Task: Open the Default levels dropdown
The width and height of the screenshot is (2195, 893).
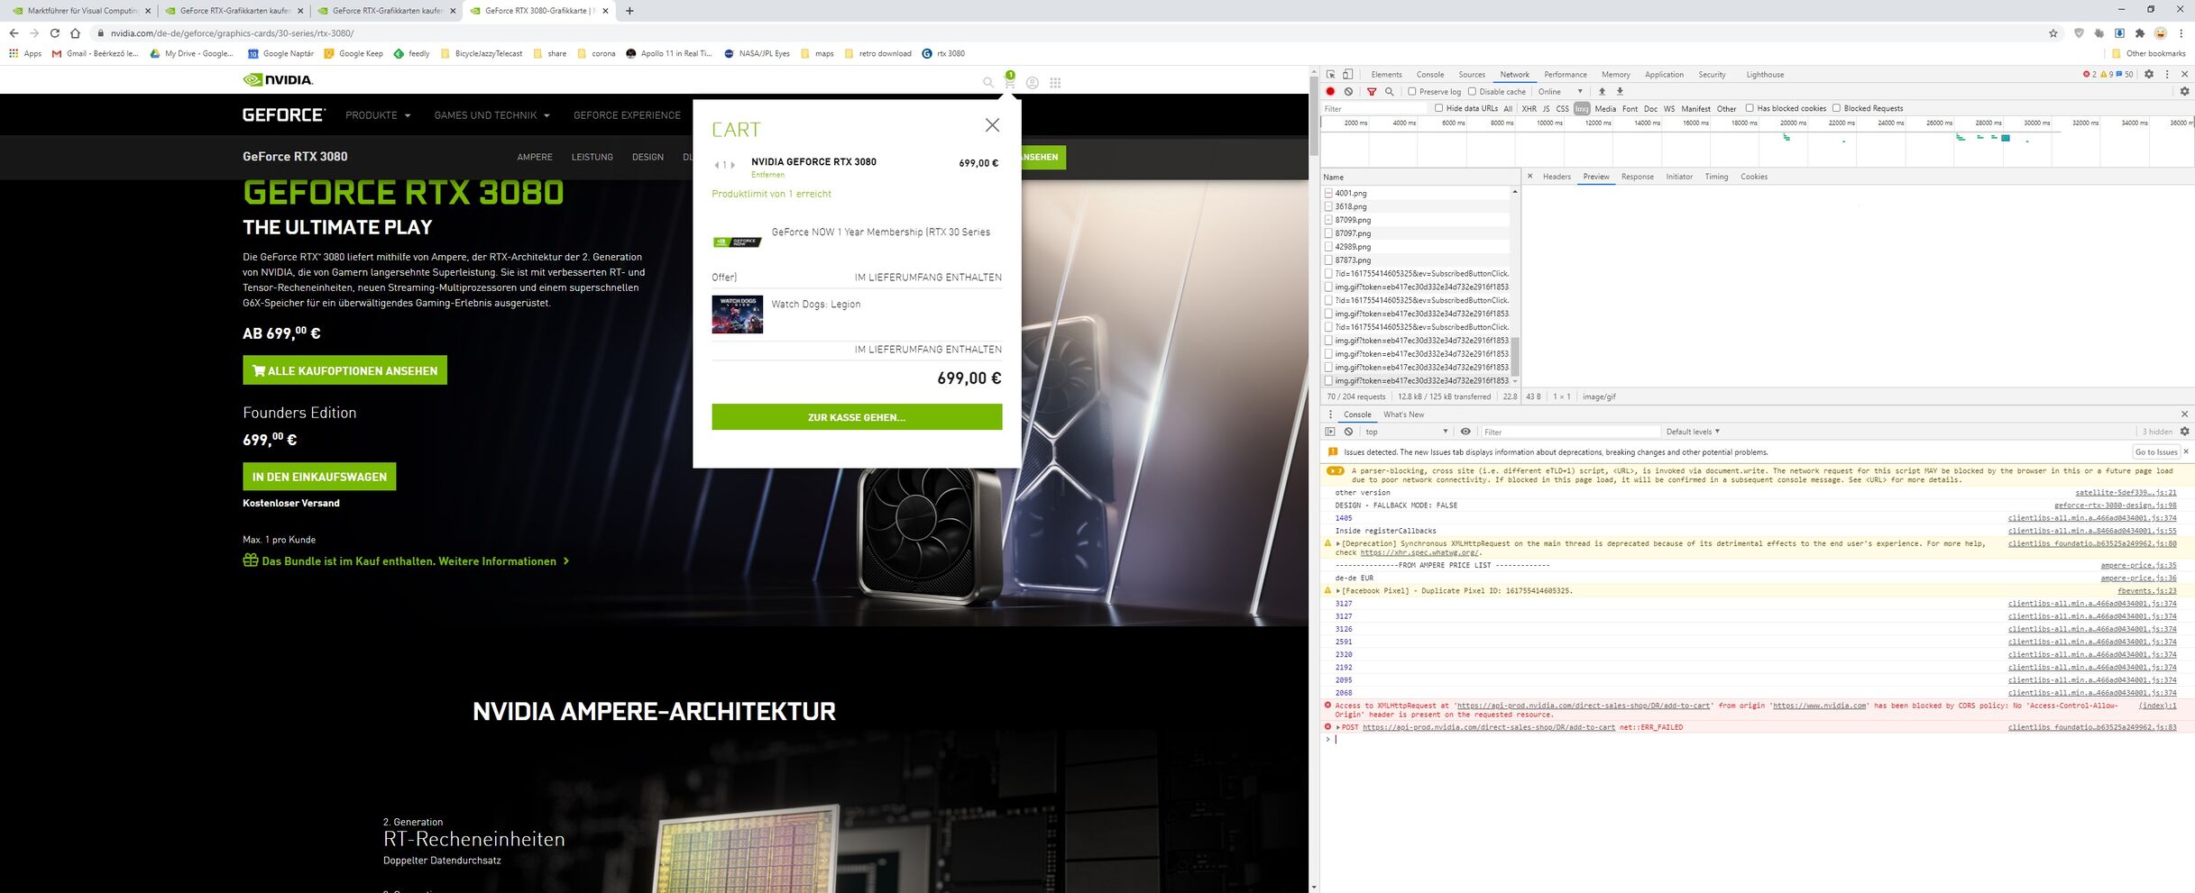Action: click(1693, 432)
